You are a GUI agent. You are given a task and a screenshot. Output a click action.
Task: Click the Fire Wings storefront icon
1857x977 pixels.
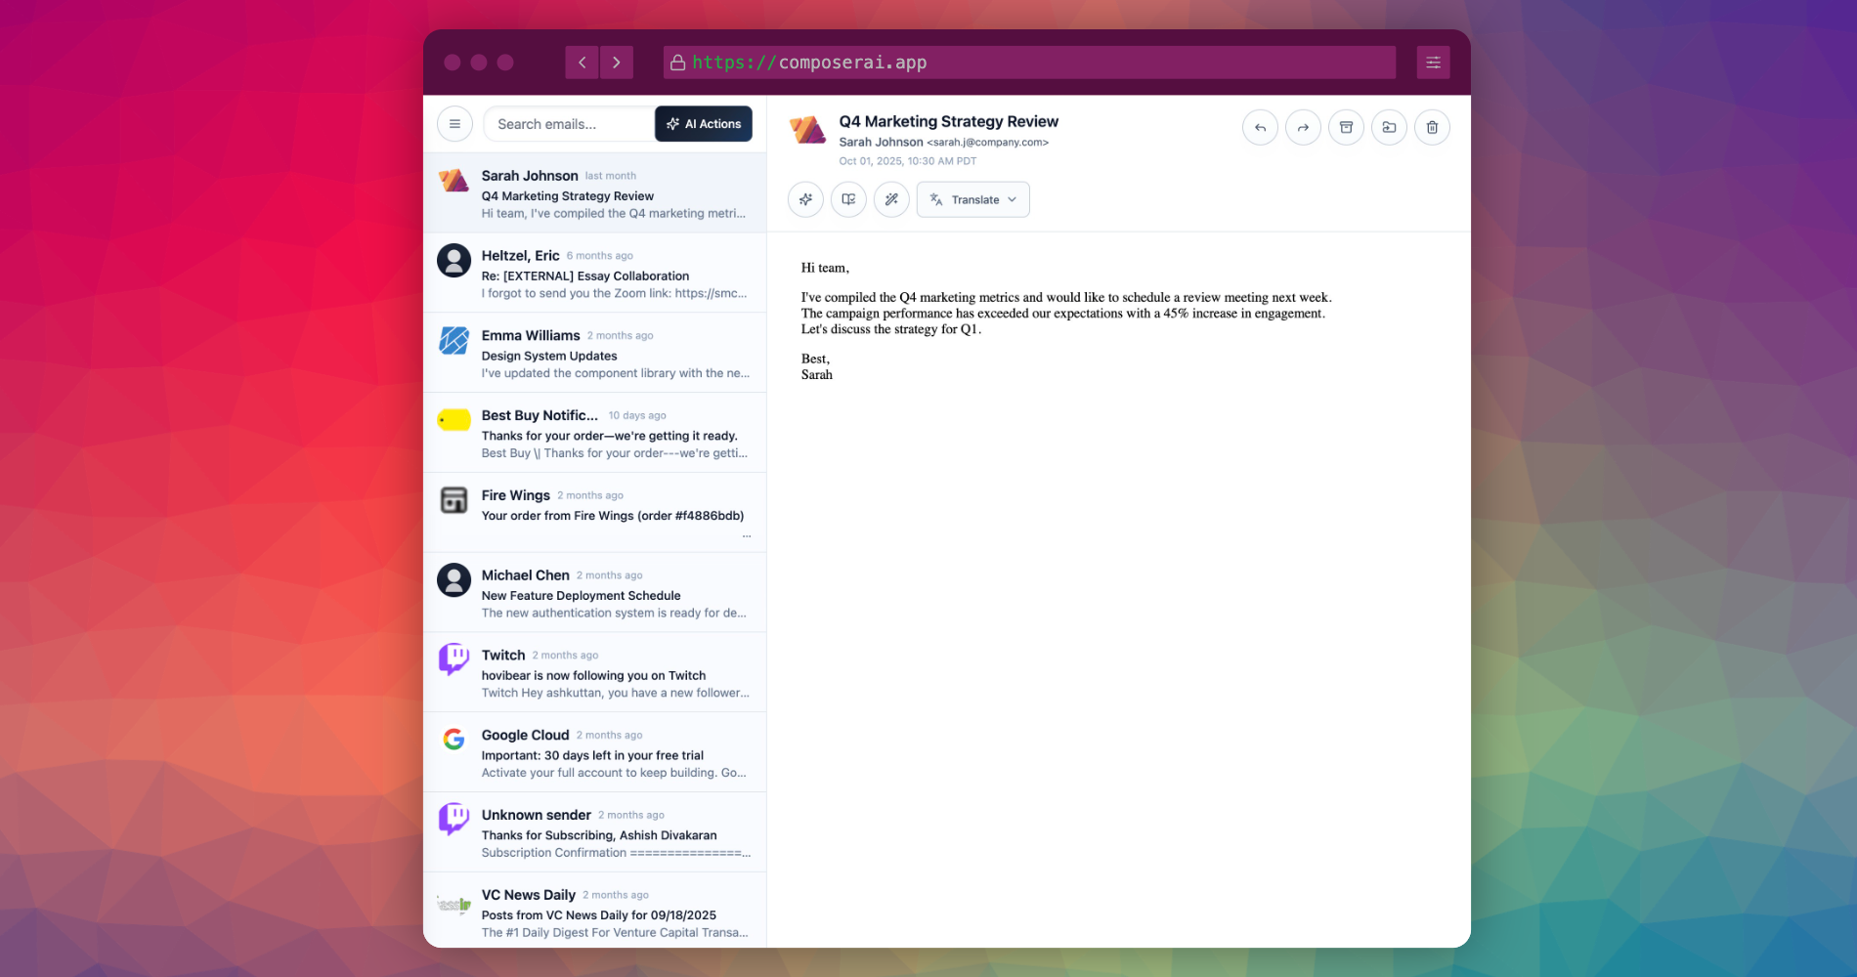click(x=453, y=500)
